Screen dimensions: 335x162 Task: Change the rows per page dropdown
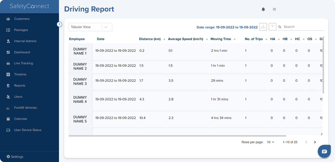coord(270,142)
